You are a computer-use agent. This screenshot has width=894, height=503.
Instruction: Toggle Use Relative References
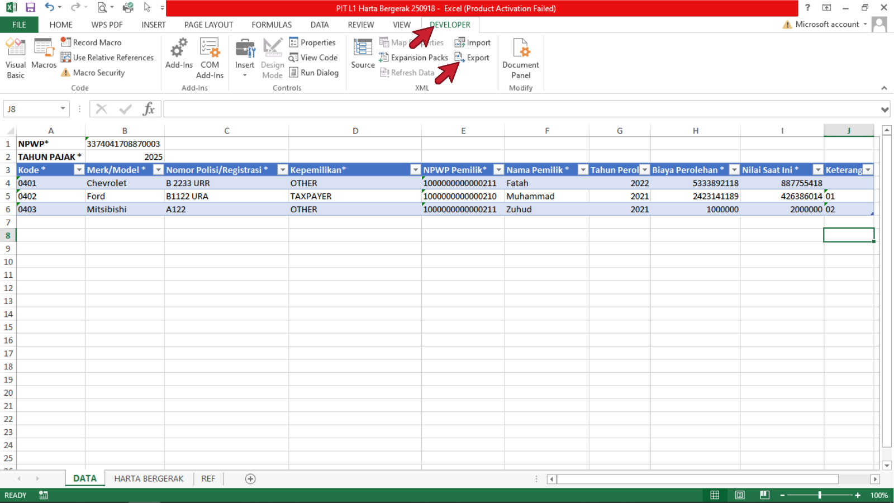coord(107,58)
